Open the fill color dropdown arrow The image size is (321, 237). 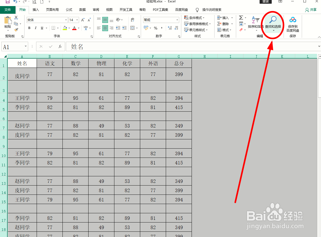(69, 28)
